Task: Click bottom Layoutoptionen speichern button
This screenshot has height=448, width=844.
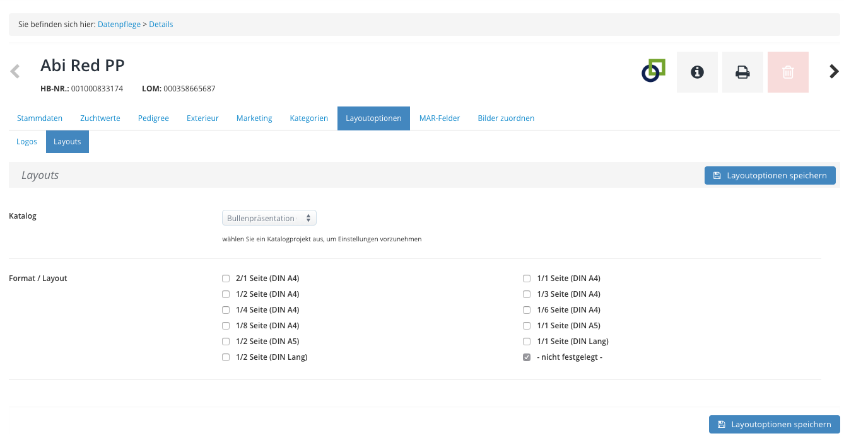Action: point(774,425)
